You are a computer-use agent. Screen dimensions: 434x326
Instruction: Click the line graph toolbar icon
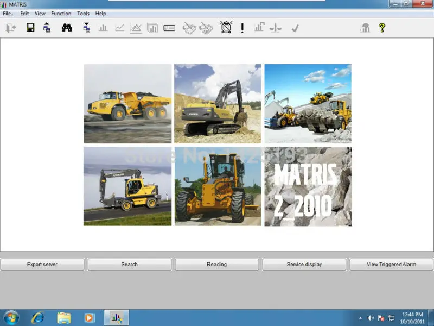coord(119,28)
